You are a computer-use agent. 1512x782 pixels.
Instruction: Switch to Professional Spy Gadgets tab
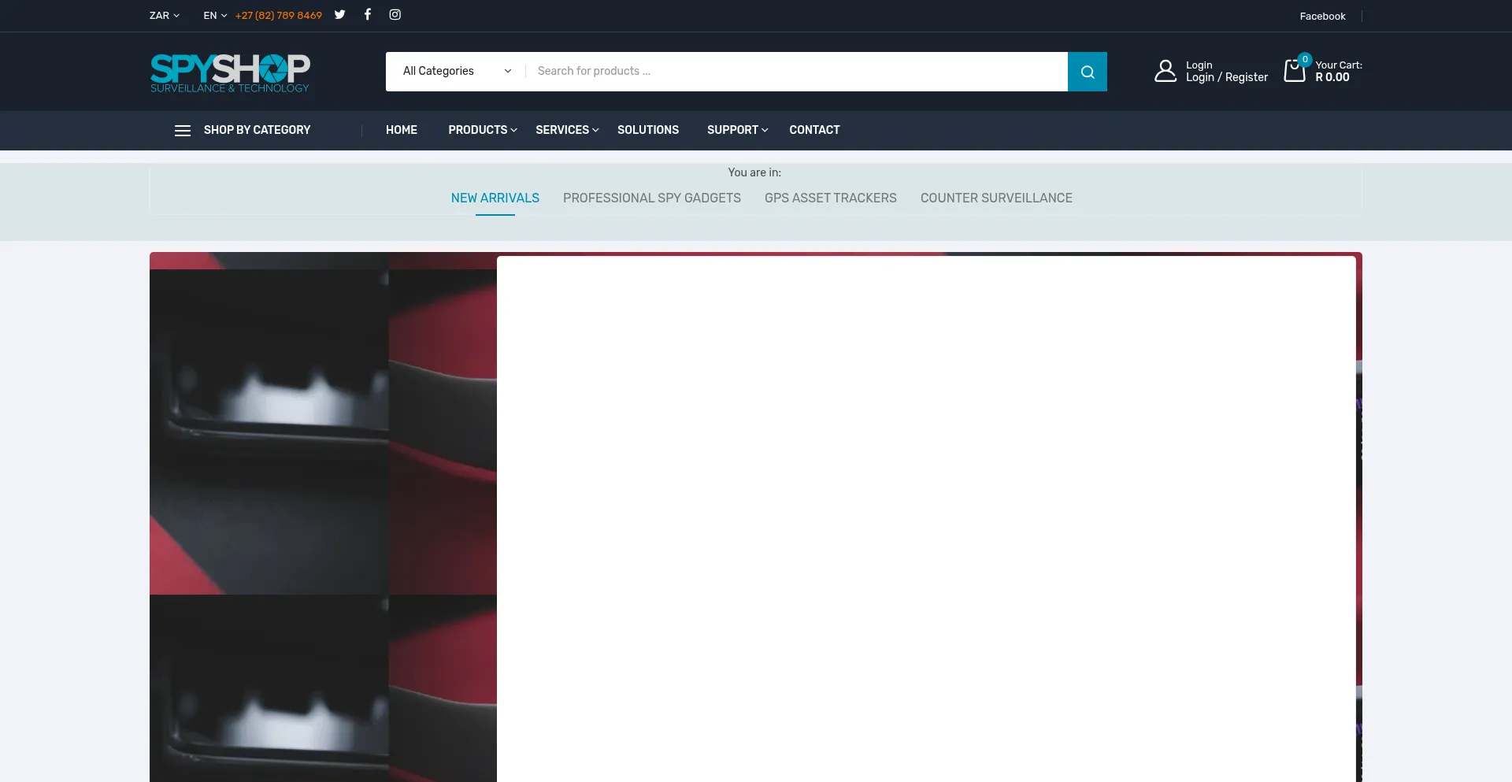tap(651, 198)
